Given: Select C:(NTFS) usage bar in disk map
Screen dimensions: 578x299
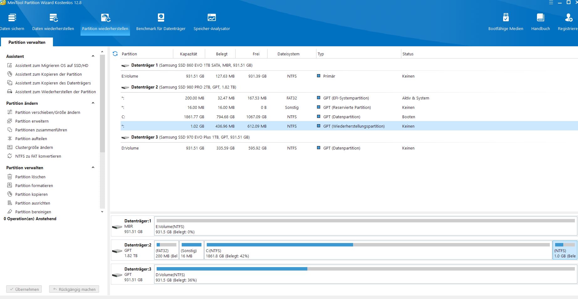Looking at the screenshot, I should pos(378,245).
